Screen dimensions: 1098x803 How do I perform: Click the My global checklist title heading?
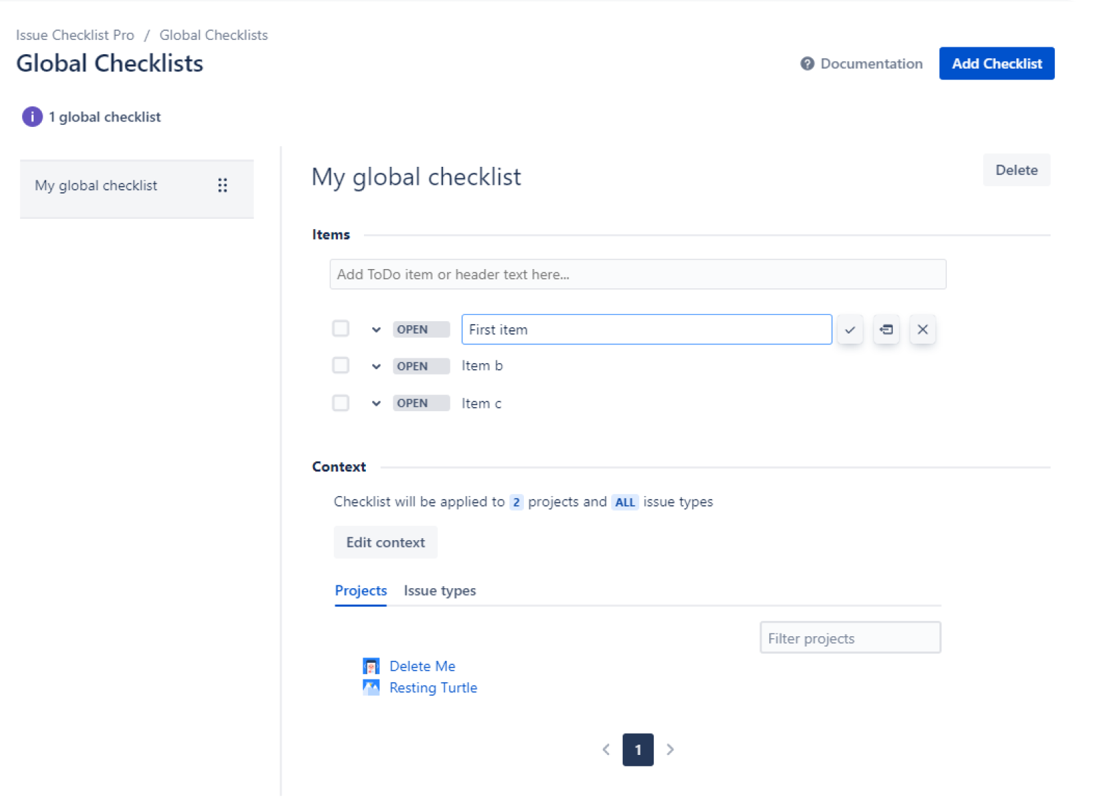[x=416, y=177]
